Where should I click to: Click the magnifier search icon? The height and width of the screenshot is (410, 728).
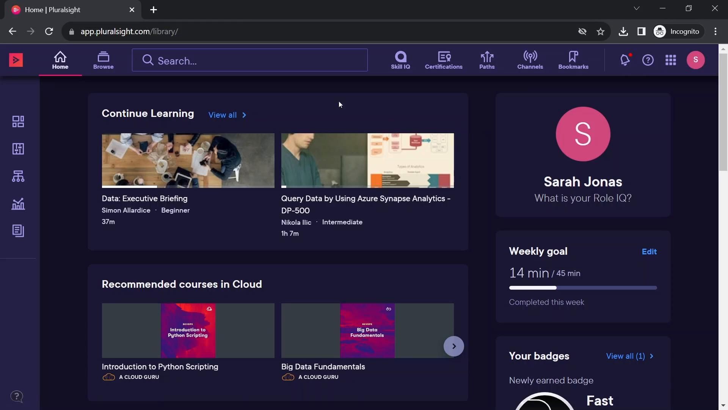pyautogui.click(x=148, y=60)
